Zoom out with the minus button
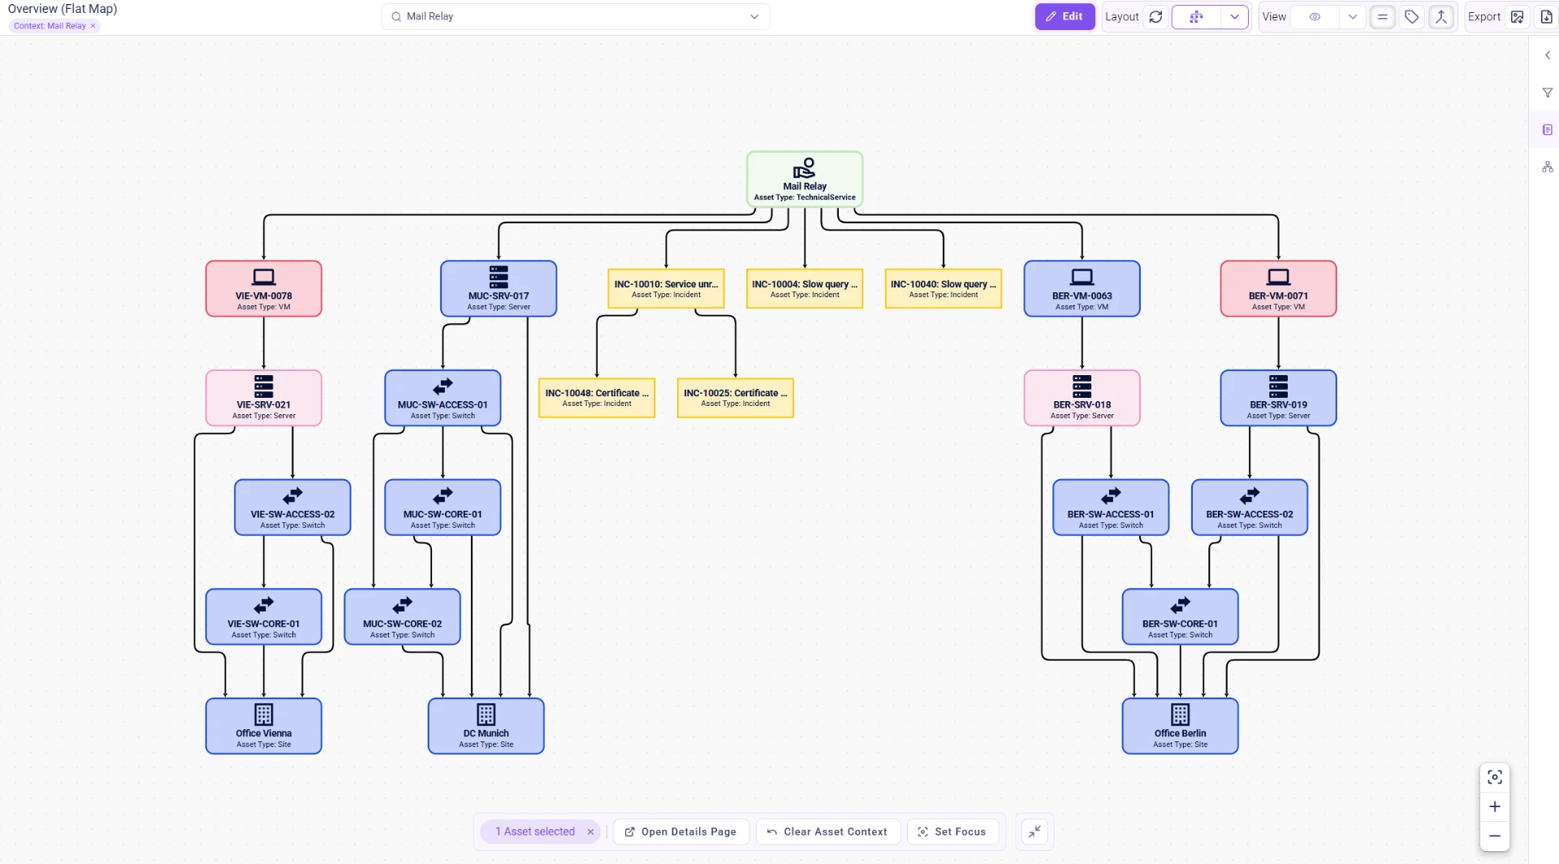 (x=1494, y=836)
